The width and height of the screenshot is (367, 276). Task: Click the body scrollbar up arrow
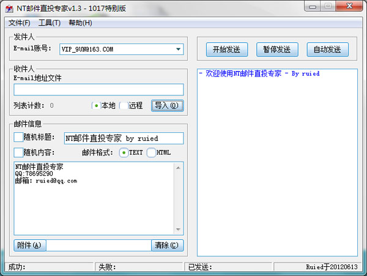pyautogui.click(x=179, y=168)
